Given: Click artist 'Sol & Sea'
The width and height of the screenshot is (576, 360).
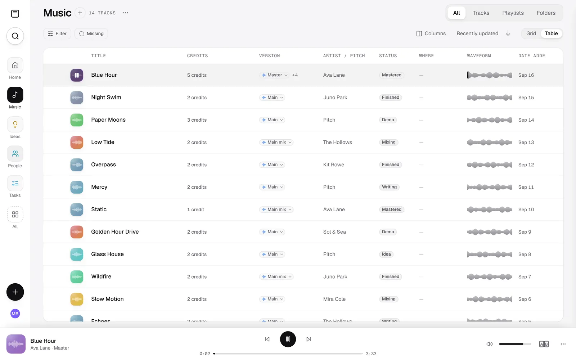Looking at the screenshot, I should tap(334, 232).
